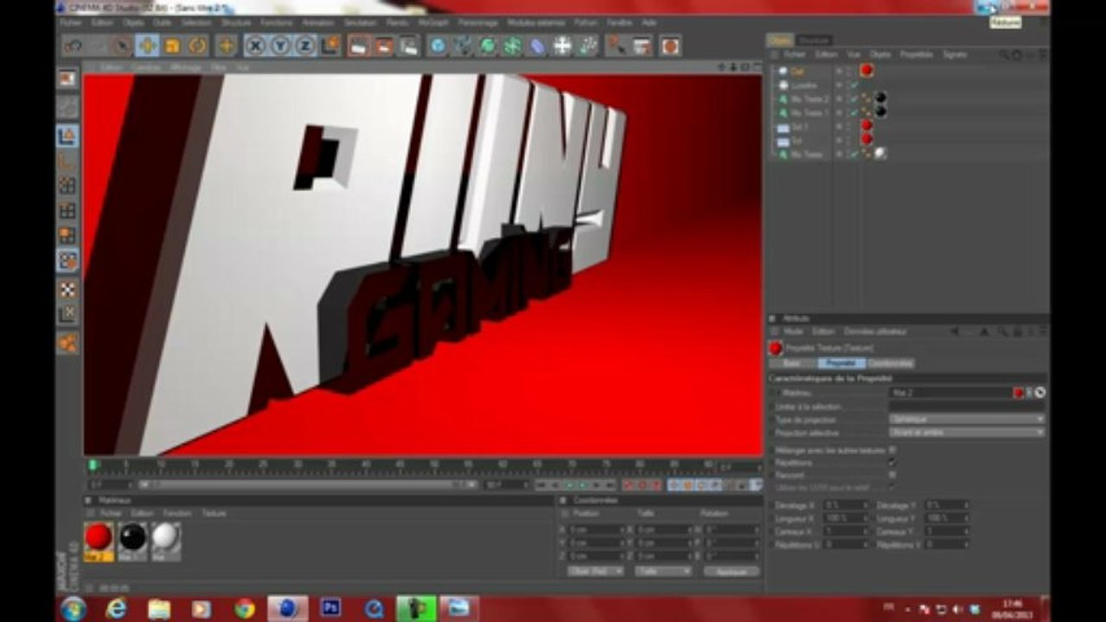Switch to the Coordonnées tab in Attributes

click(891, 364)
